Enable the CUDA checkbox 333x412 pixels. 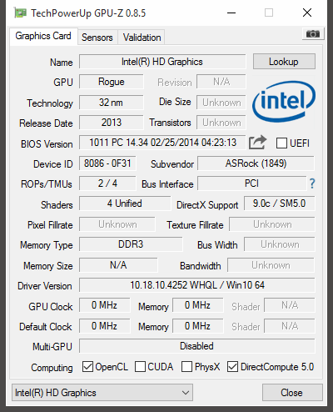pos(140,367)
